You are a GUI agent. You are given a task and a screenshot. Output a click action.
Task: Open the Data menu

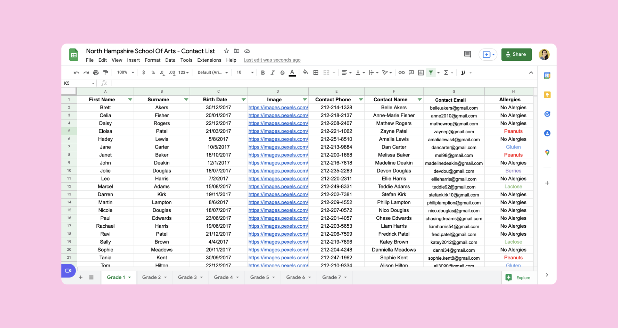click(x=170, y=60)
